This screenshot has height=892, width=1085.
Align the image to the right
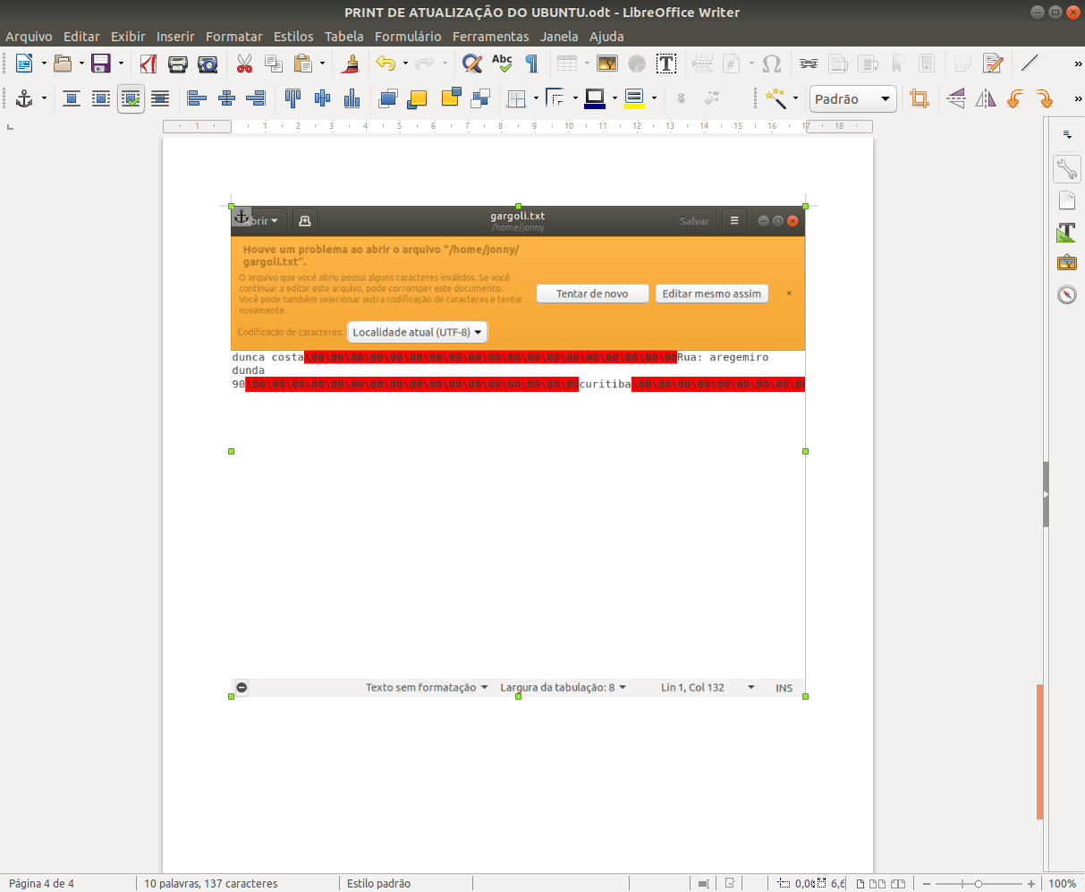click(x=257, y=98)
